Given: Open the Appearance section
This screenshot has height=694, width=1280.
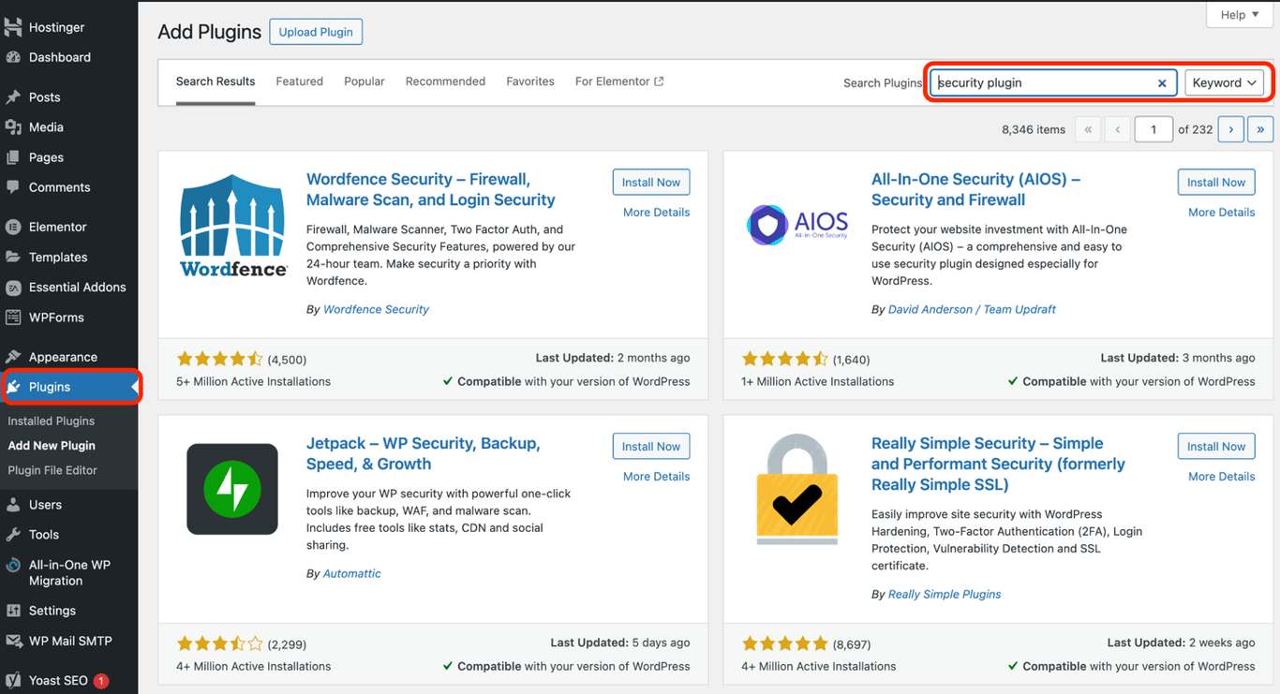Looking at the screenshot, I should point(61,357).
